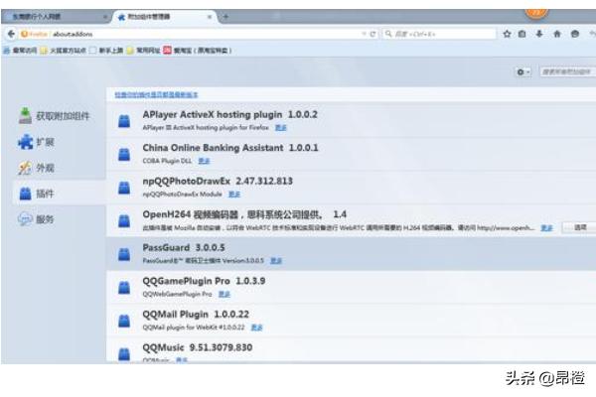Click the QQMusic plugin brick icon

[x=124, y=353]
